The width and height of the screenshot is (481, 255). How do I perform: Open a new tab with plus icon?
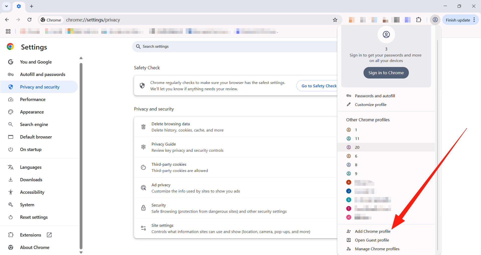(x=32, y=6)
